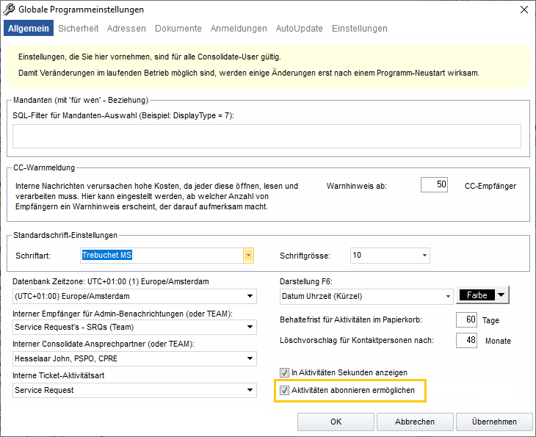Open the Farbe dropdown arrow
Viewport: 536px width, 437px height.
(501, 296)
